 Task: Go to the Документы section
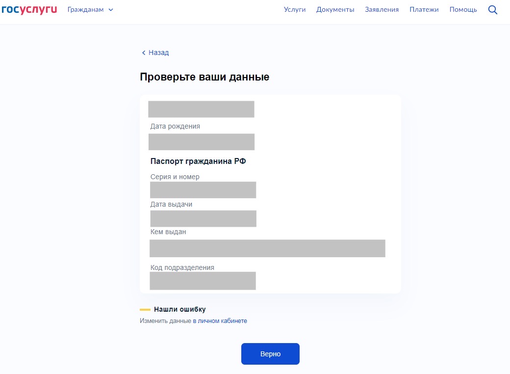[335, 10]
